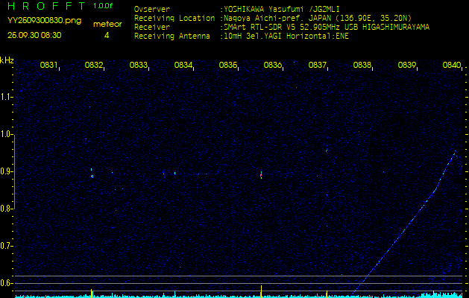Image resolution: width=469 pixels, height=298 pixels.
Task: Click the yellow meteor marker before 0840
Action: coord(434,294)
